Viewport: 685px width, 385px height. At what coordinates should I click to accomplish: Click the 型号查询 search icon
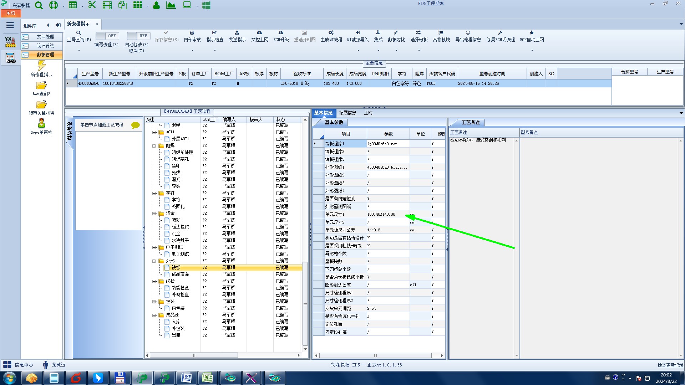point(78,33)
